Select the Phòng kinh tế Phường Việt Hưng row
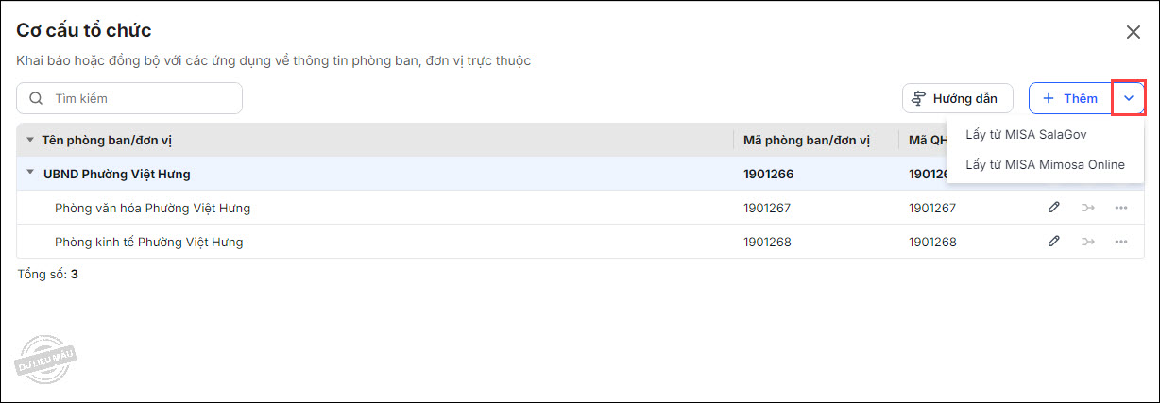The width and height of the screenshot is (1160, 403). 148,242
